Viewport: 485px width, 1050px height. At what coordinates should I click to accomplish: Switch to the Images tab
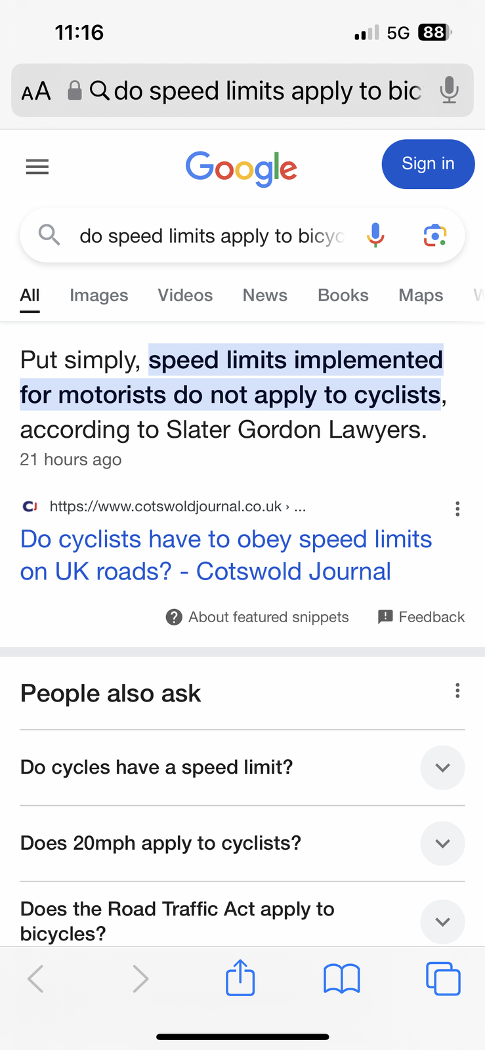pyautogui.click(x=99, y=295)
